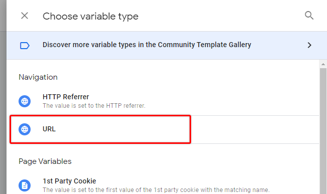Click the Community Template Gallery tag icon

[25, 46]
